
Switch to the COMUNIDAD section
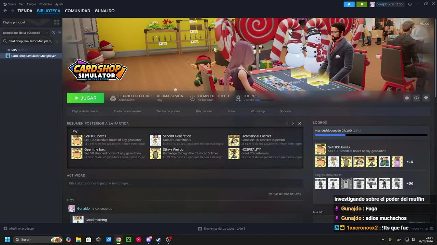click(77, 11)
